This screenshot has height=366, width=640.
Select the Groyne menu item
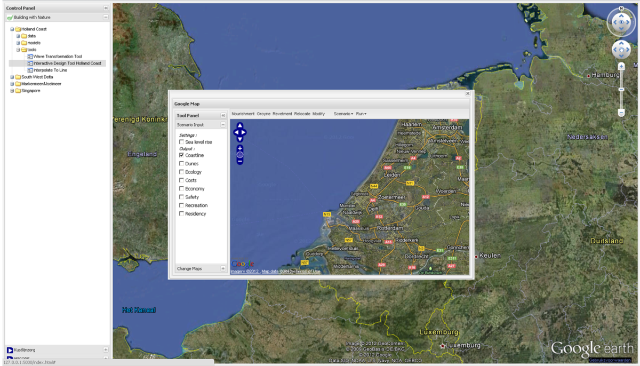(263, 114)
